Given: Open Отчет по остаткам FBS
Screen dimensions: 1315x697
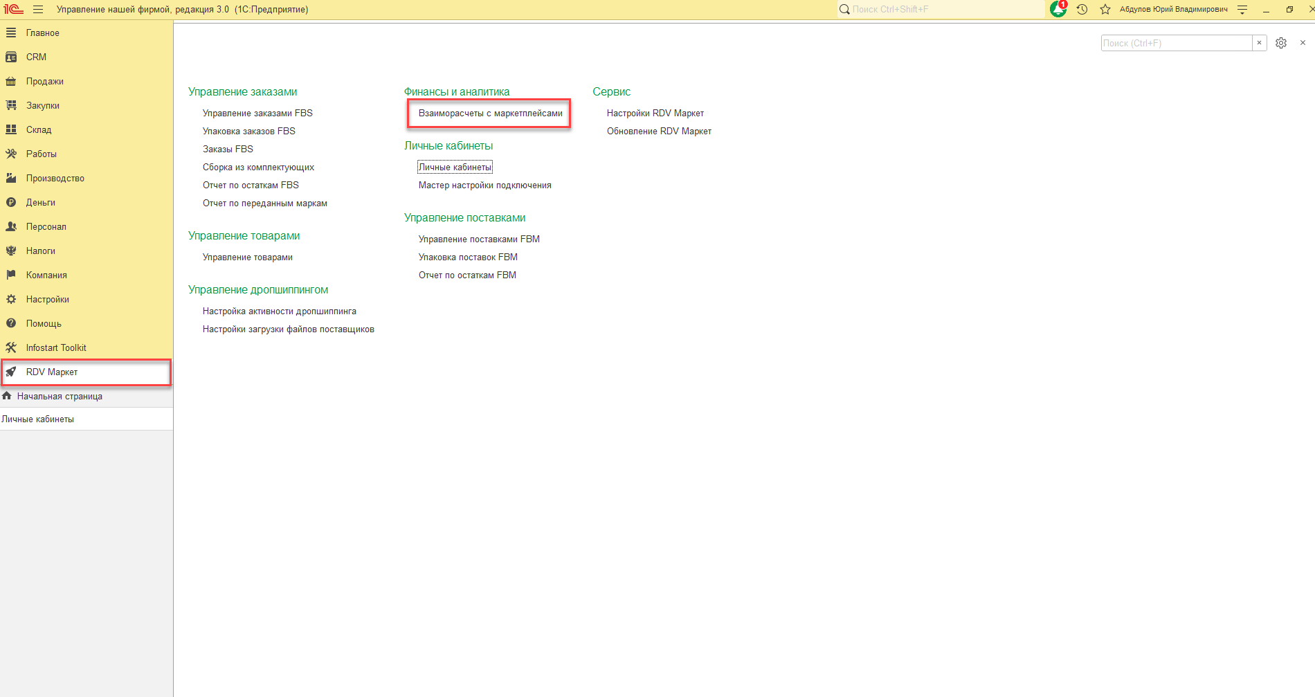Looking at the screenshot, I should (x=251, y=185).
